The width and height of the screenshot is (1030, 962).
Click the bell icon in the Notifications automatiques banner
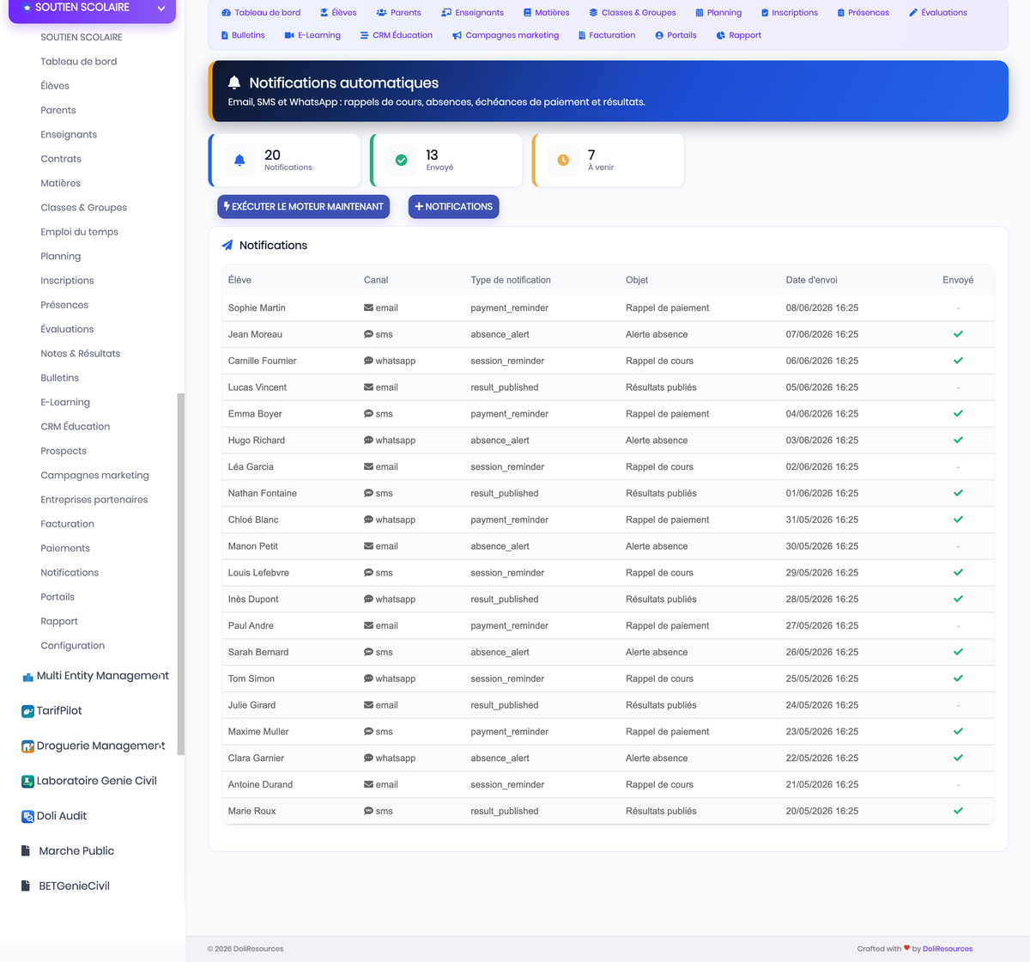[x=234, y=82]
